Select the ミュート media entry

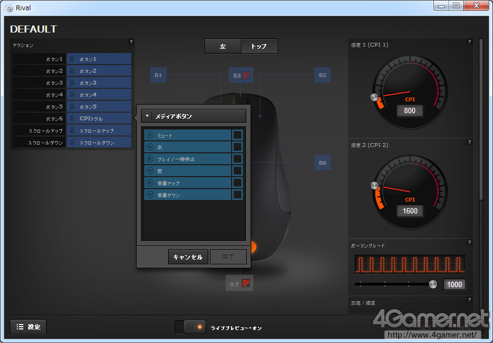coord(188,135)
